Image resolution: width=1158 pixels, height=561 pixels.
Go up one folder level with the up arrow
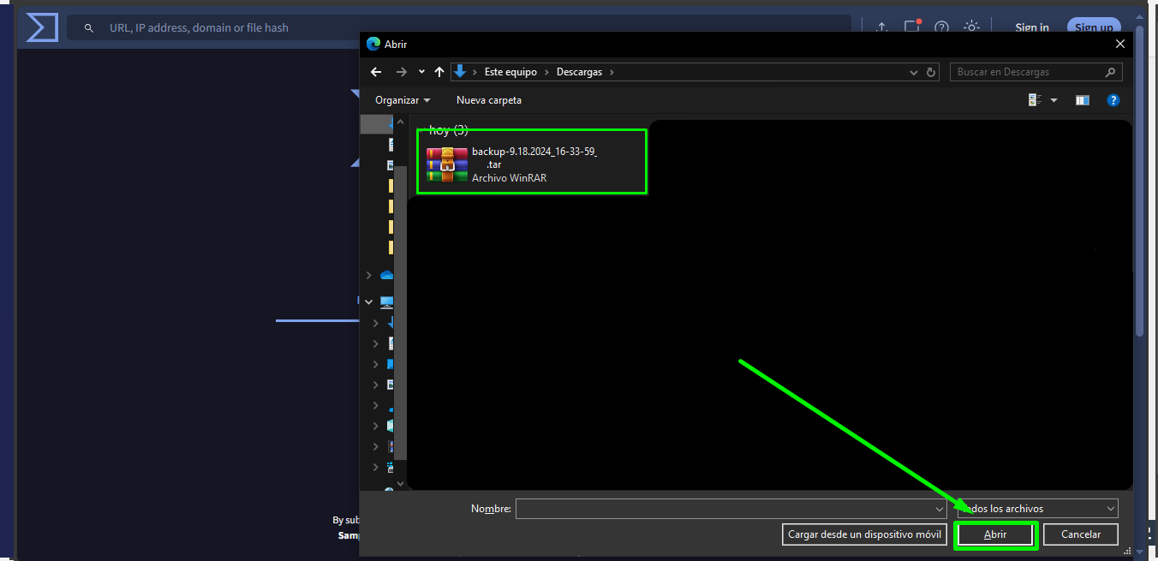point(439,72)
